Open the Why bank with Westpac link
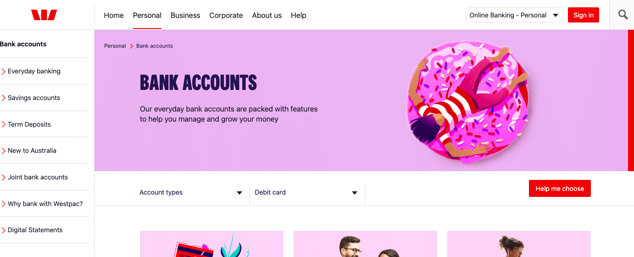634x257 pixels. (45, 204)
